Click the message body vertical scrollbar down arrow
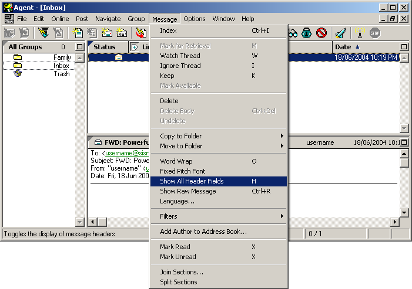412x289 pixels. click(x=404, y=212)
